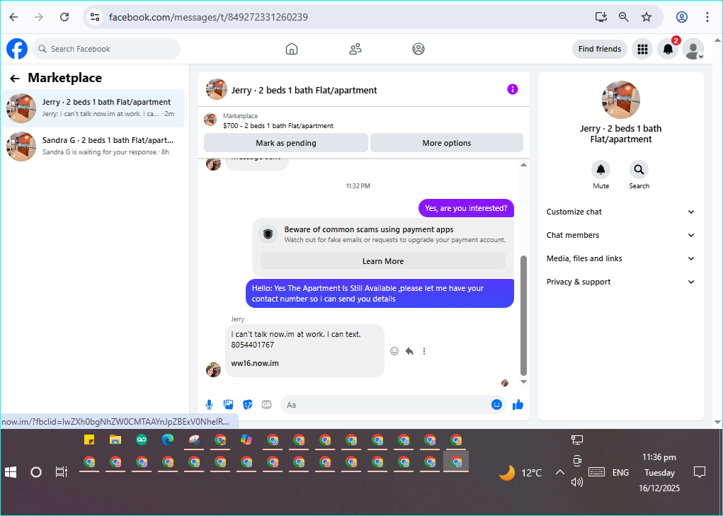Click the 'Yes, are you interested?' message
Viewport: 723px width, 516px height.
[466, 208]
